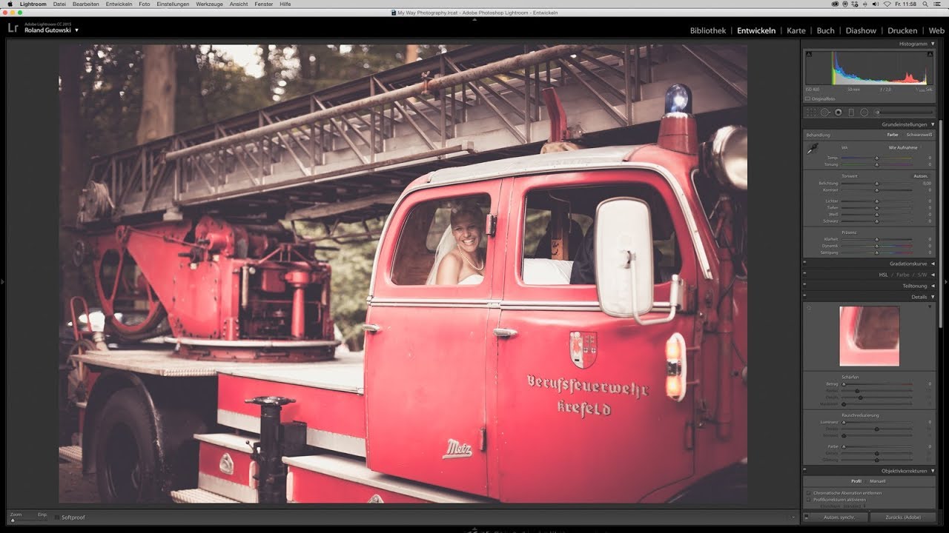Switch to Diashow module
Image resolution: width=949 pixels, height=533 pixels.
[x=861, y=30]
